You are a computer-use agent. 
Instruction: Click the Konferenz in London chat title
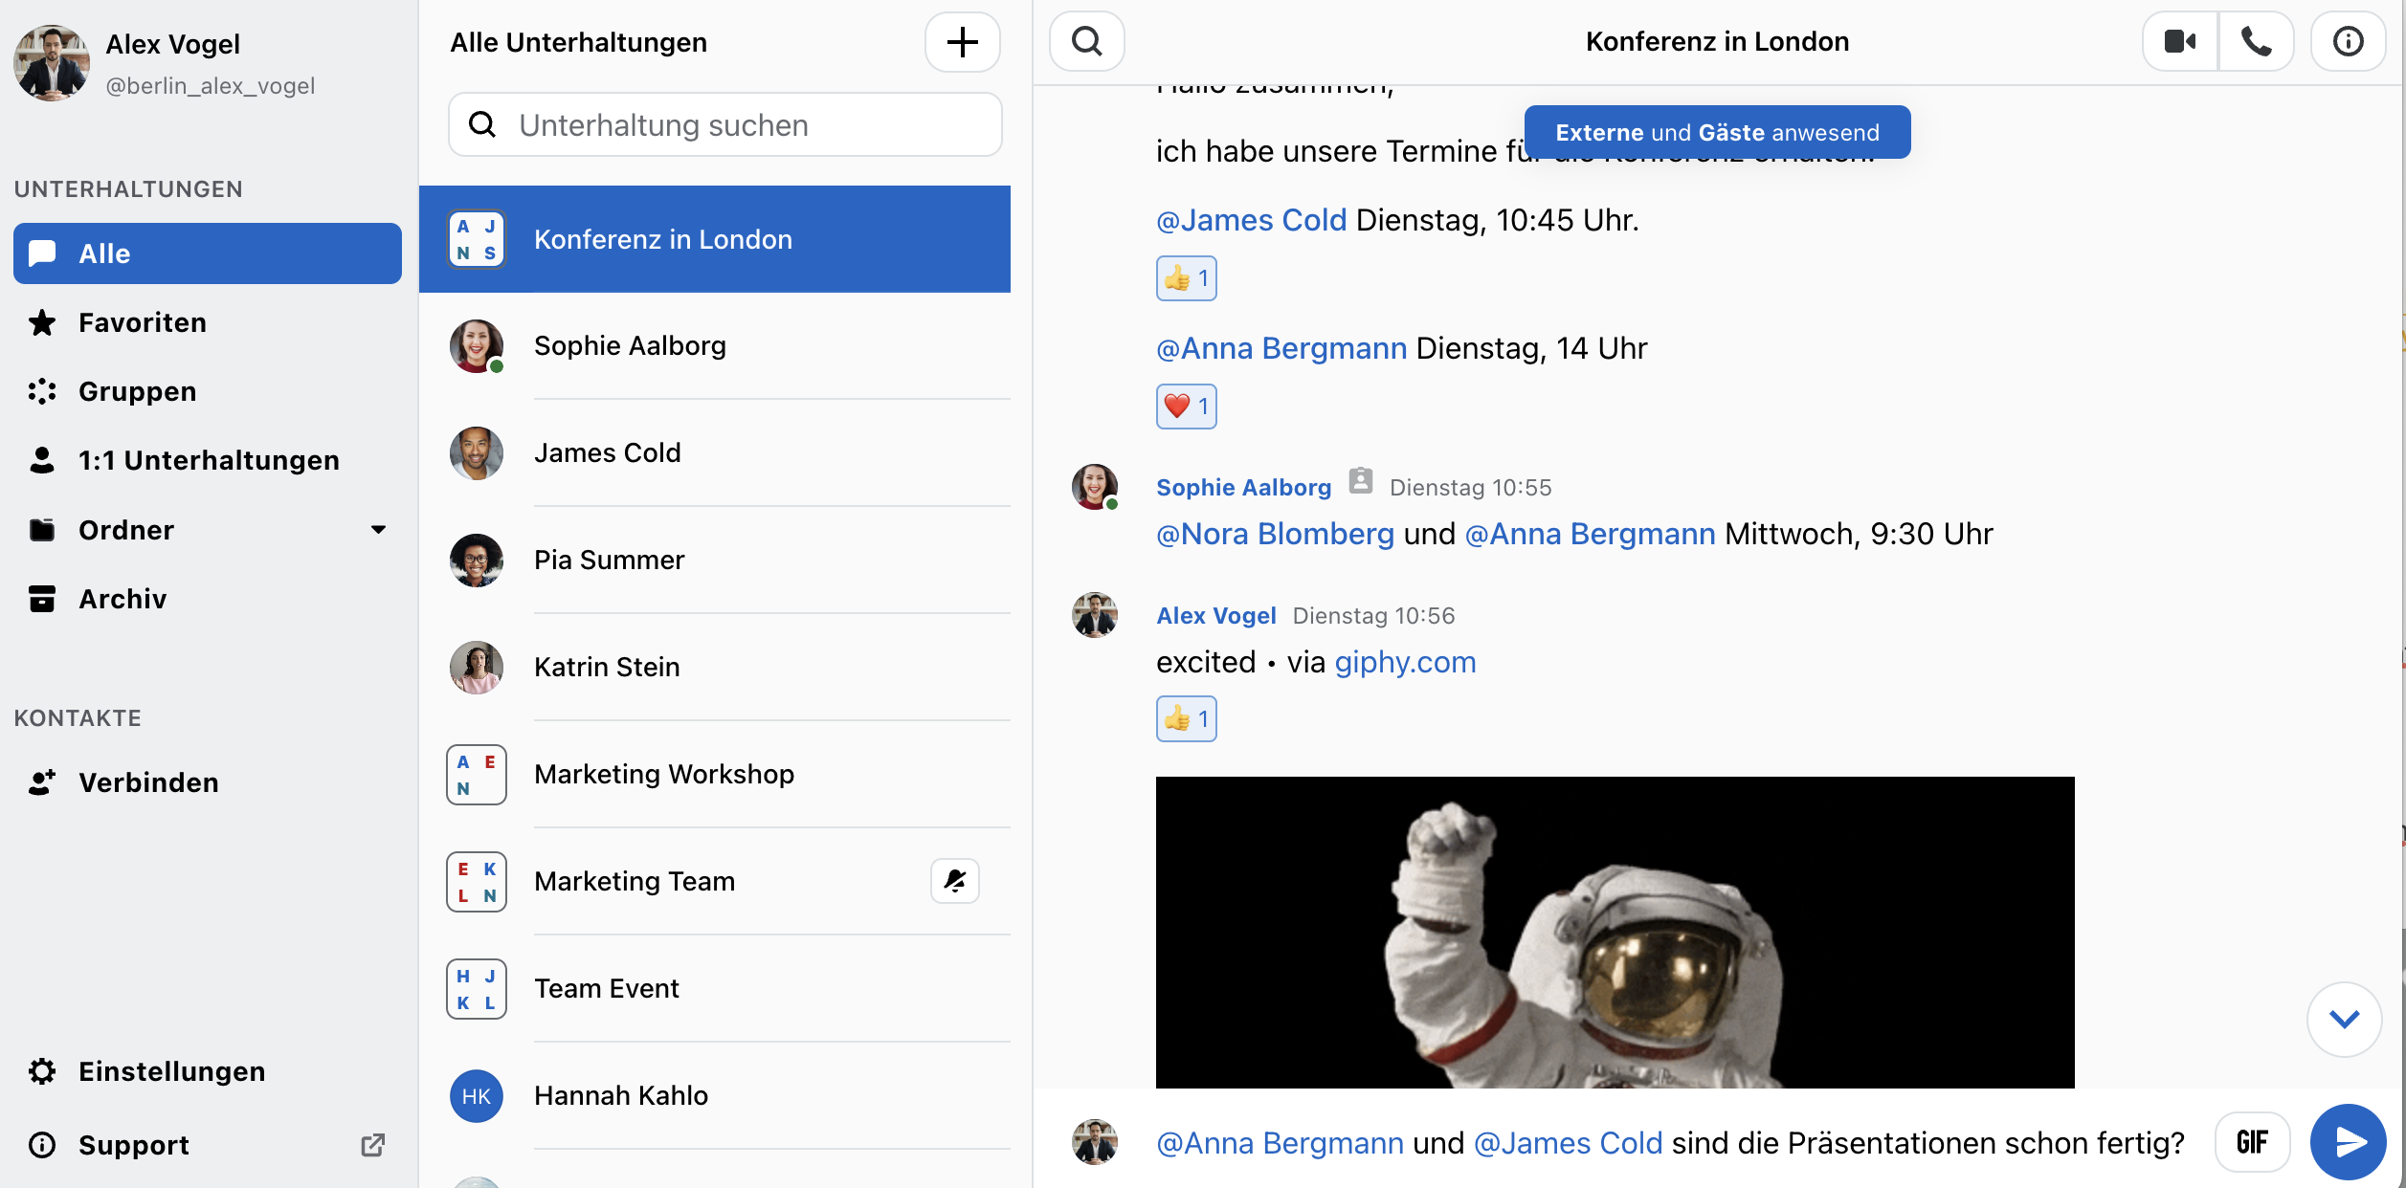(1717, 41)
